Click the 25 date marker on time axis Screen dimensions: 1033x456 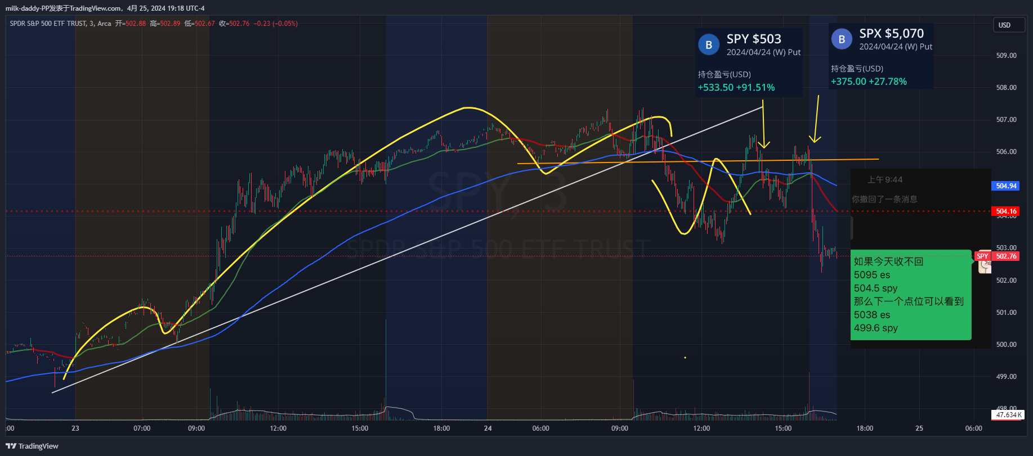919,428
